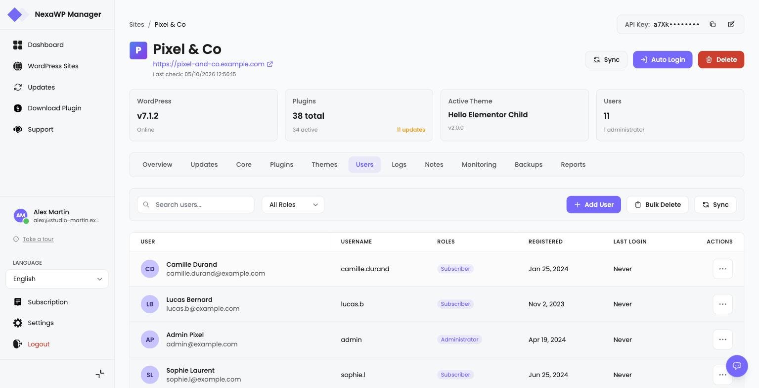Open the Backups tab
This screenshot has height=388, width=759.
tap(529, 165)
